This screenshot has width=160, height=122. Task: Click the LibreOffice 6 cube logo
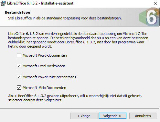[x=149, y=17]
